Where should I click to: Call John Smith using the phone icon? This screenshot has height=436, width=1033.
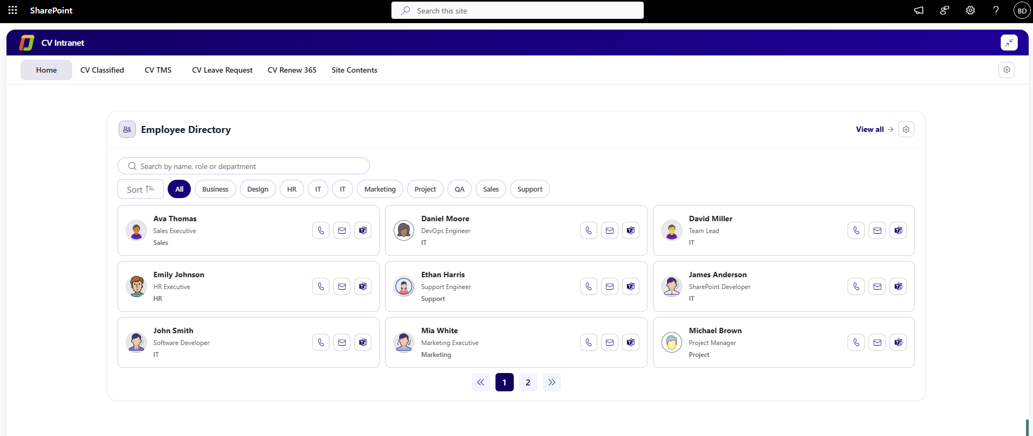point(321,342)
